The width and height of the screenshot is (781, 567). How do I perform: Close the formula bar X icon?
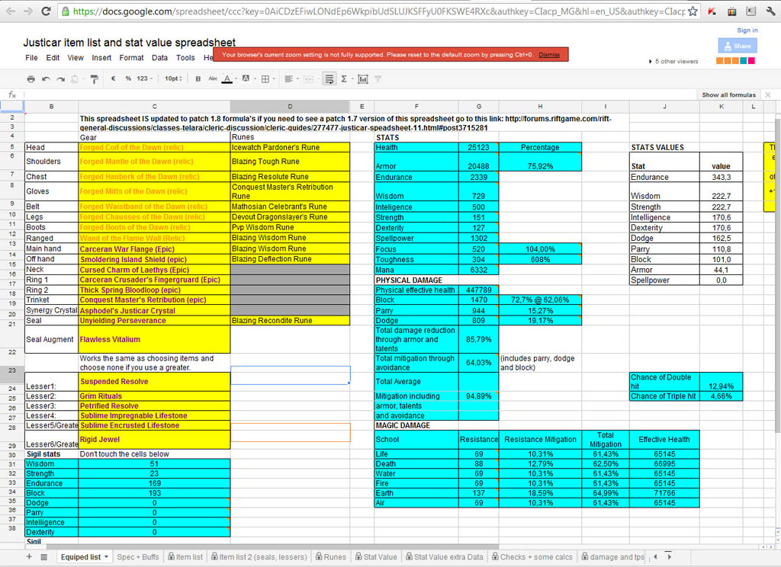point(768,94)
